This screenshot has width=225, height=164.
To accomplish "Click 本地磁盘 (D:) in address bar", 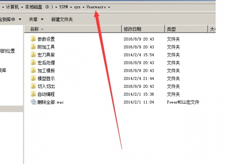I will point(39,7).
